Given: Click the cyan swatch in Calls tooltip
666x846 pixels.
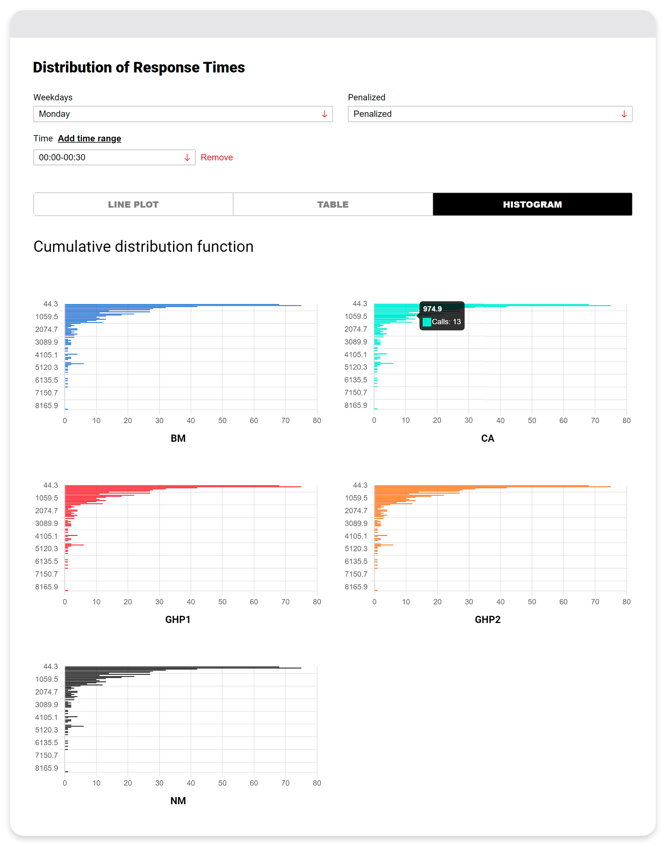Looking at the screenshot, I should coord(426,322).
